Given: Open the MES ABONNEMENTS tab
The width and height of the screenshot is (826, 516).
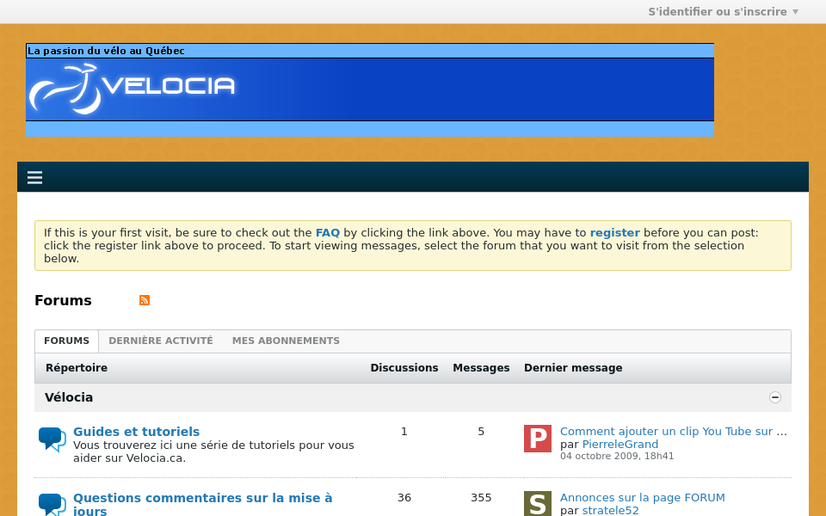Looking at the screenshot, I should point(286,341).
